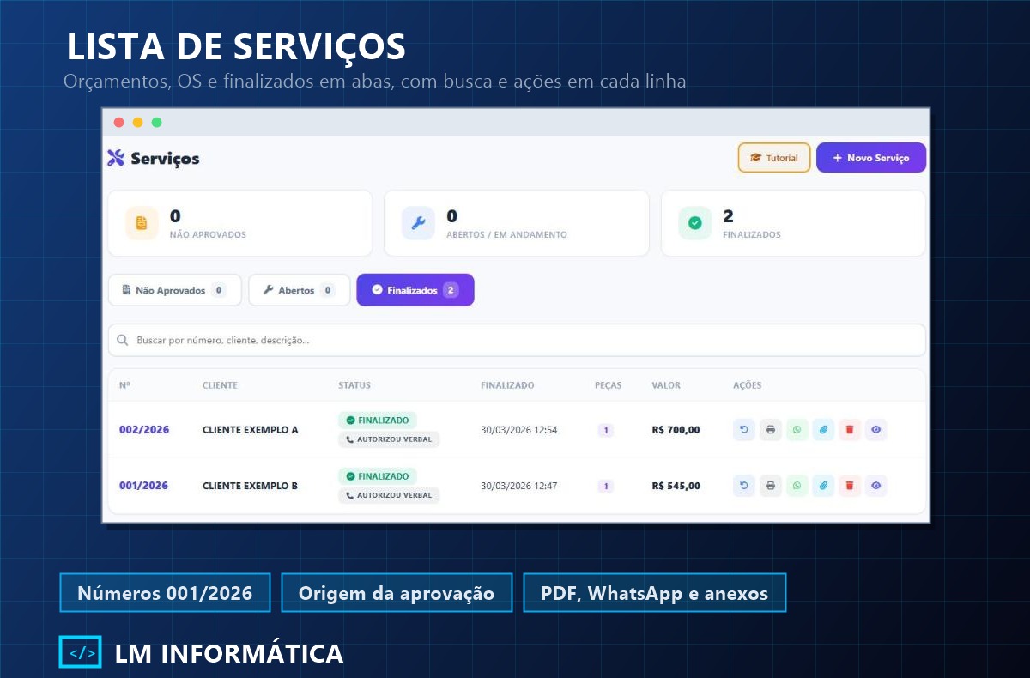This screenshot has height=678, width=1030.
Task: Open service number 001/2026
Action: point(143,486)
